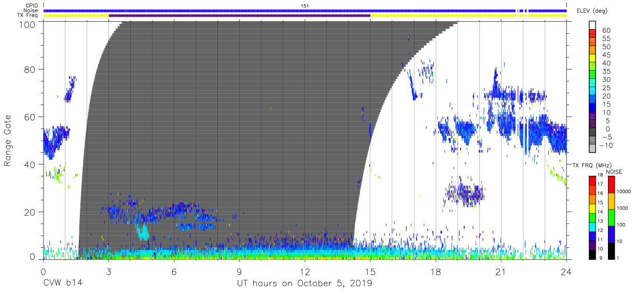The width and height of the screenshot is (637, 294).
Task: Click the 'Noise' row label at top left
Action: coord(31,10)
